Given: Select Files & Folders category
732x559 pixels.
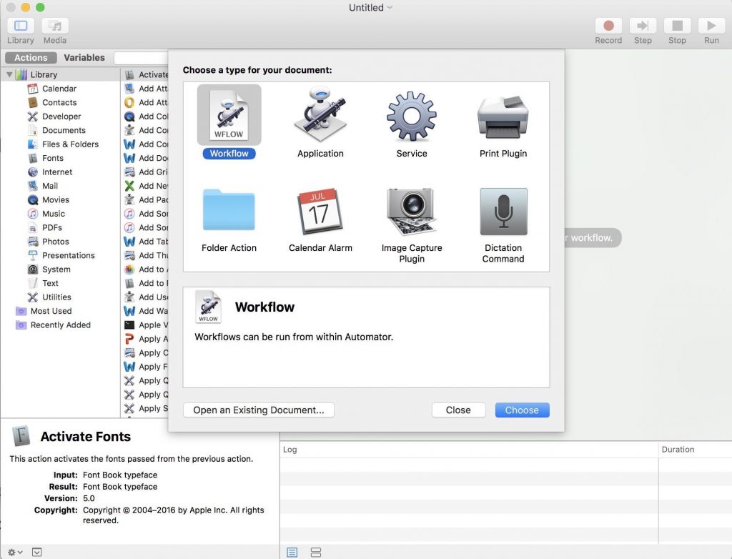Looking at the screenshot, I should [x=71, y=144].
